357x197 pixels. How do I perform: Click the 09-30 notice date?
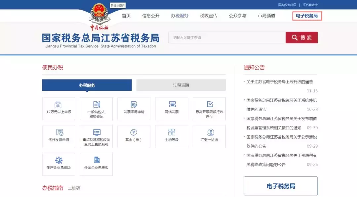point(312,128)
